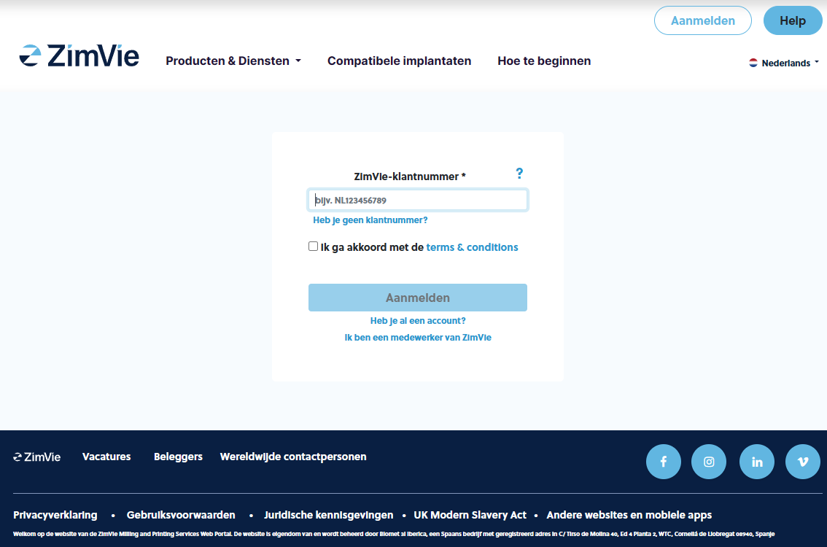Open the terms & conditions link
This screenshot has width=827, height=547.
point(472,247)
